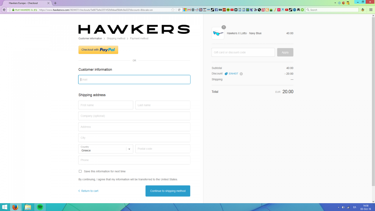Open the Reddit bookmark icon
The width and height of the screenshot is (375, 211).
(197, 10)
